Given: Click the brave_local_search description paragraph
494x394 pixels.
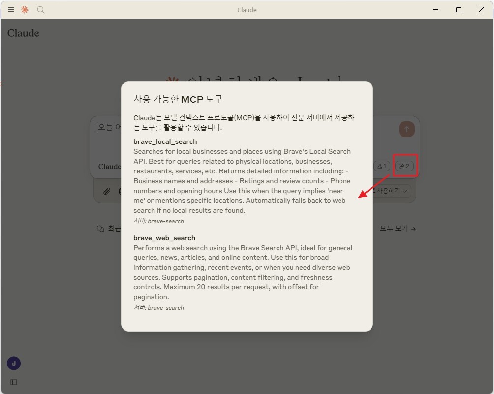Looking at the screenshot, I should 243,181.
